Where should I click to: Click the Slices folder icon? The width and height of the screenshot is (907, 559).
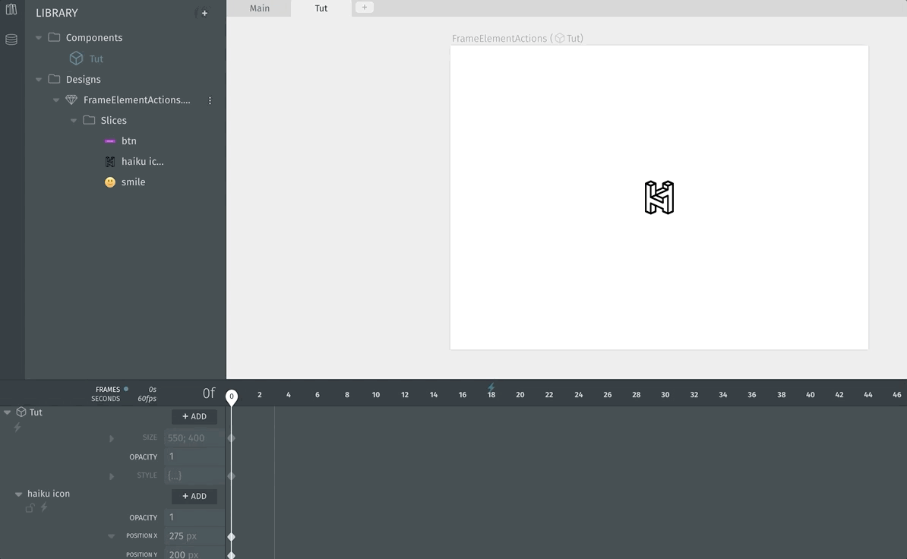89,120
